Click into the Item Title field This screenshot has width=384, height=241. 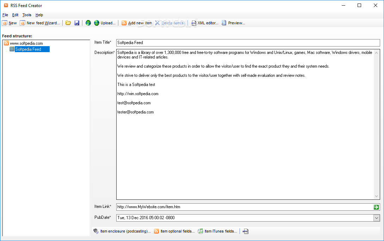click(248, 43)
